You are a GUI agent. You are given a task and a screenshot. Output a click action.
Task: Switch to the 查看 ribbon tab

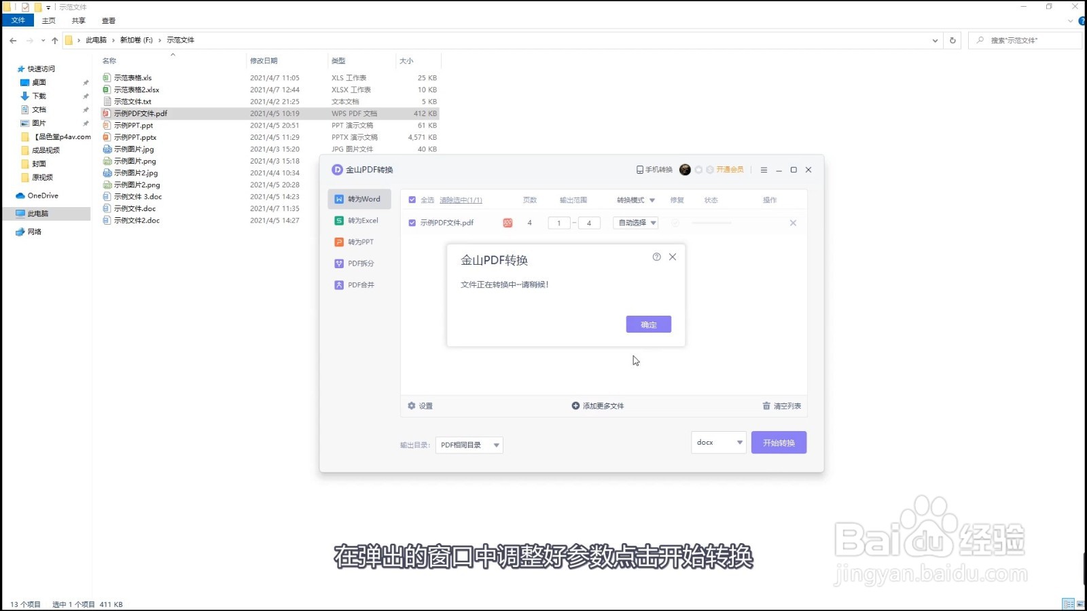point(108,20)
